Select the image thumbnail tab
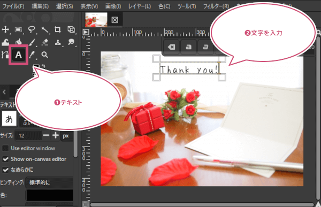The height and width of the screenshot is (207, 321). point(96,20)
